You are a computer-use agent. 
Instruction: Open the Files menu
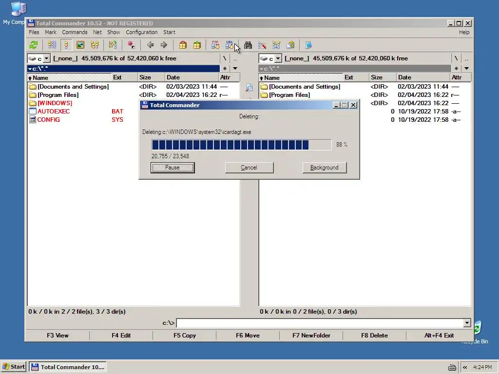[34, 32]
